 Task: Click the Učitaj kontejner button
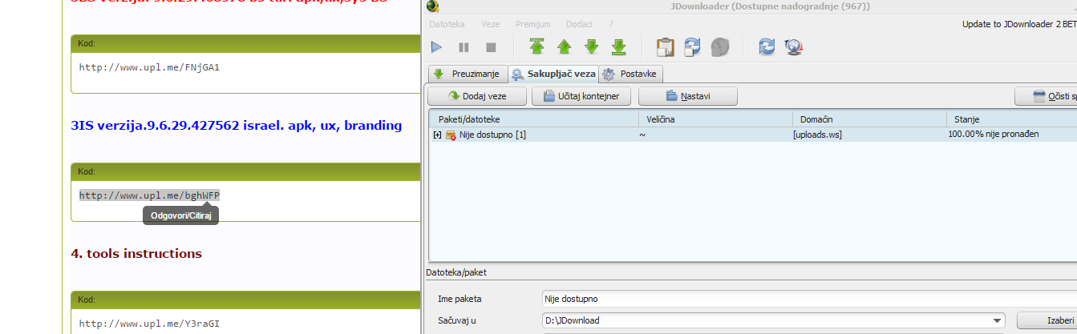[581, 96]
